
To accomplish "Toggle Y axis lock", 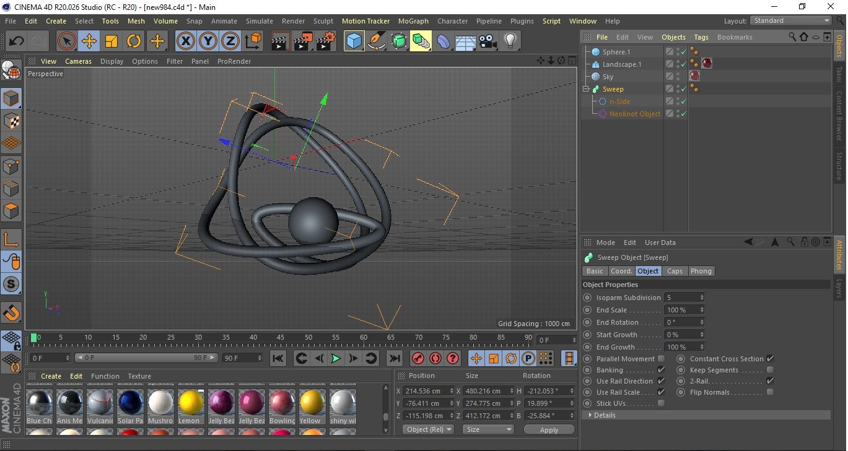I will pos(208,41).
